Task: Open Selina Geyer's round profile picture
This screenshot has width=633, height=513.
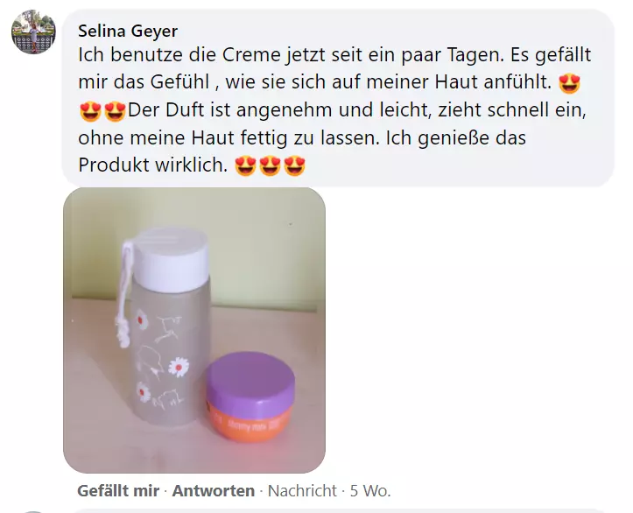Action: [x=33, y=32]
